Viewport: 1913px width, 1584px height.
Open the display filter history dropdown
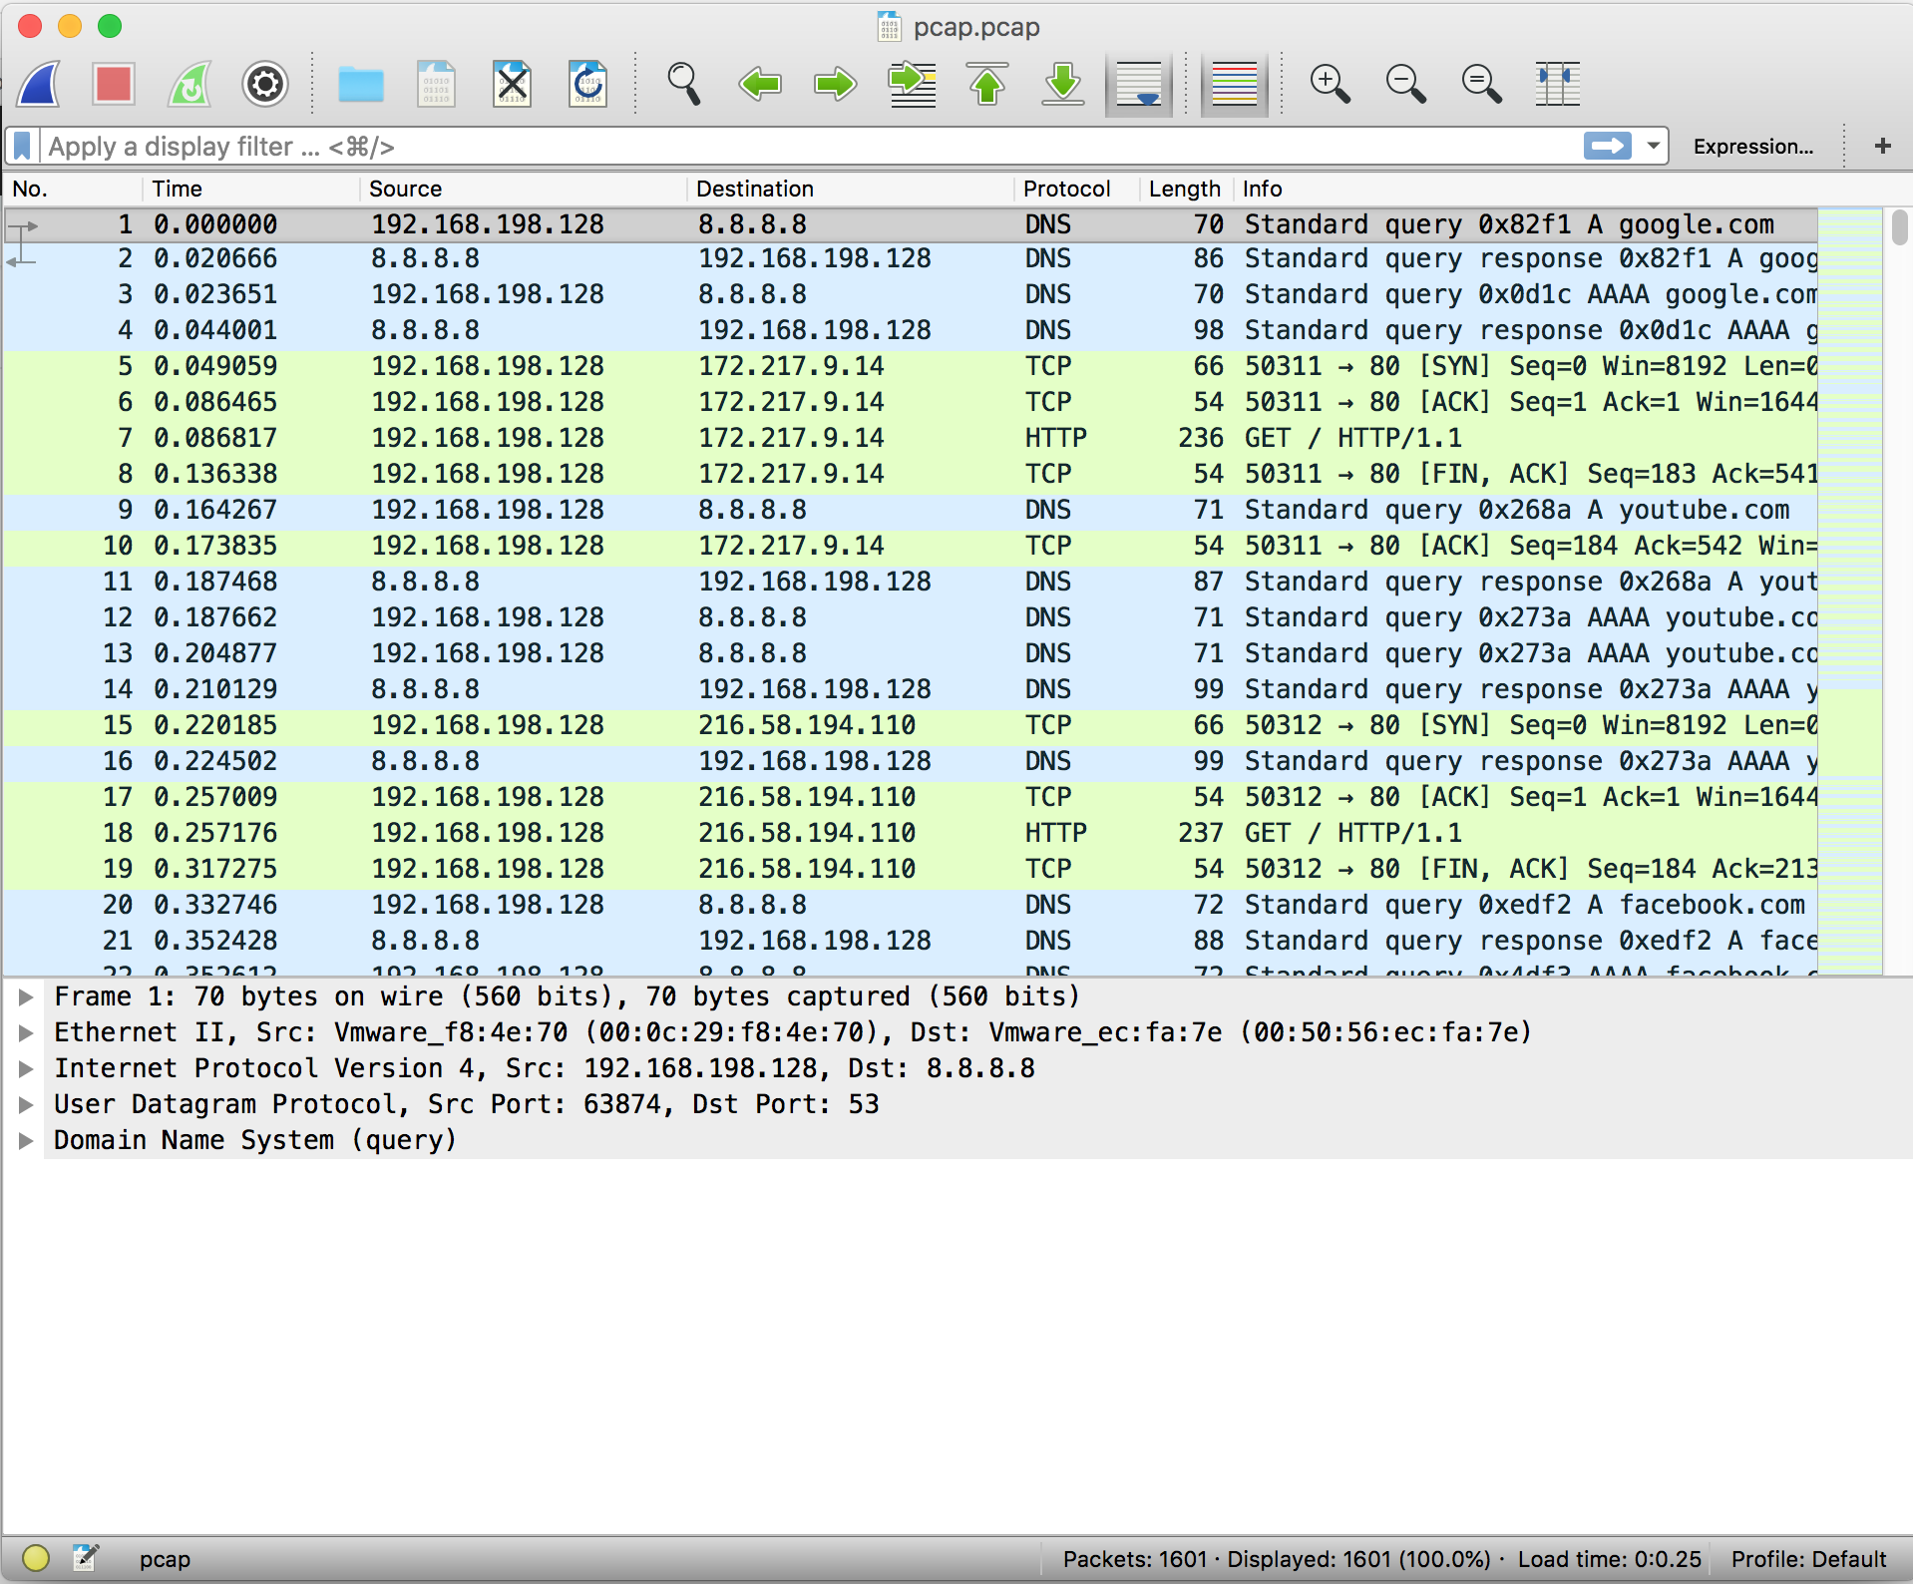[x=1655, y=146]
